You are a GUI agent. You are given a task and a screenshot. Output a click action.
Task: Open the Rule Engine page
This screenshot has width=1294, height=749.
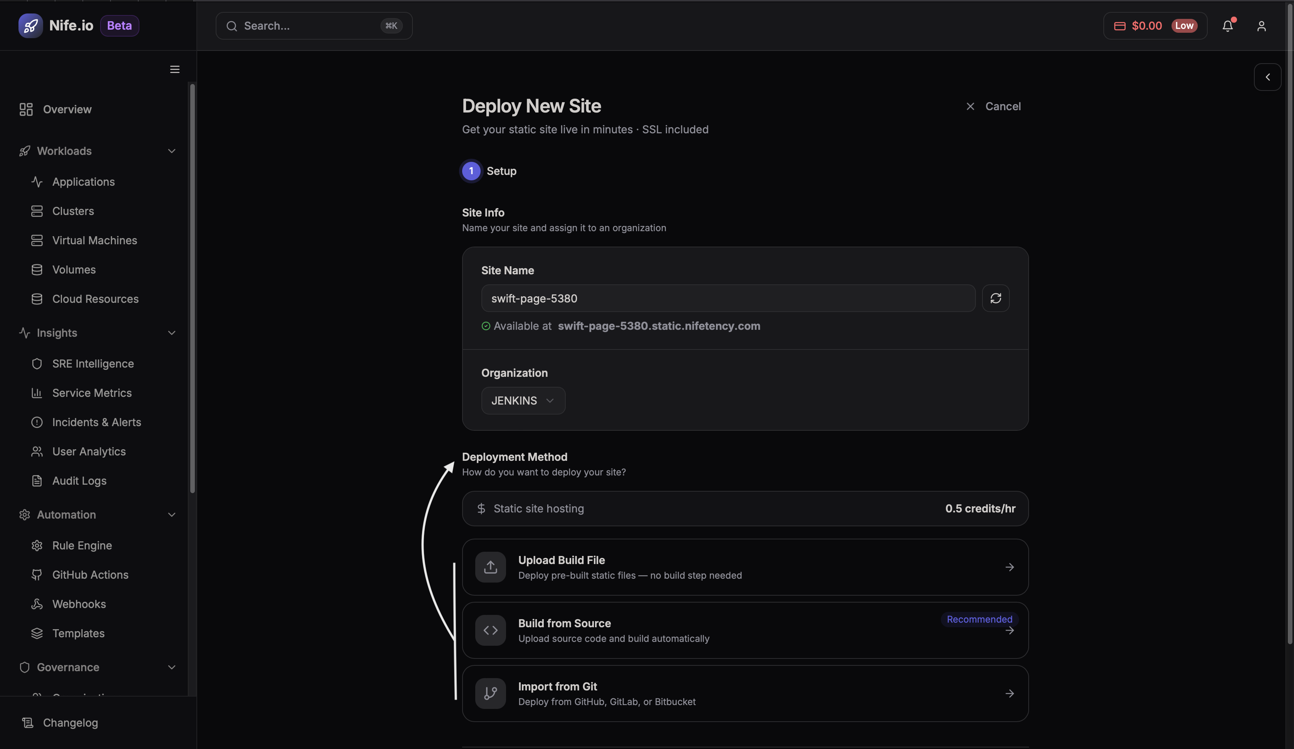82,546
